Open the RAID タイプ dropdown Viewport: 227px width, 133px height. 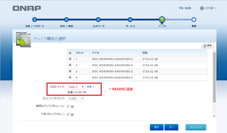tap(76, 87)
